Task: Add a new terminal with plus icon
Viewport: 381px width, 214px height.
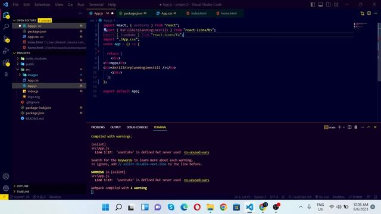Action: click(x=340, y=127)
